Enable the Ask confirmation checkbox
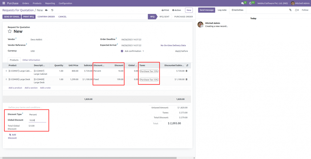The width and height of the screenshot is (311, 159). [x=122, y=51]
